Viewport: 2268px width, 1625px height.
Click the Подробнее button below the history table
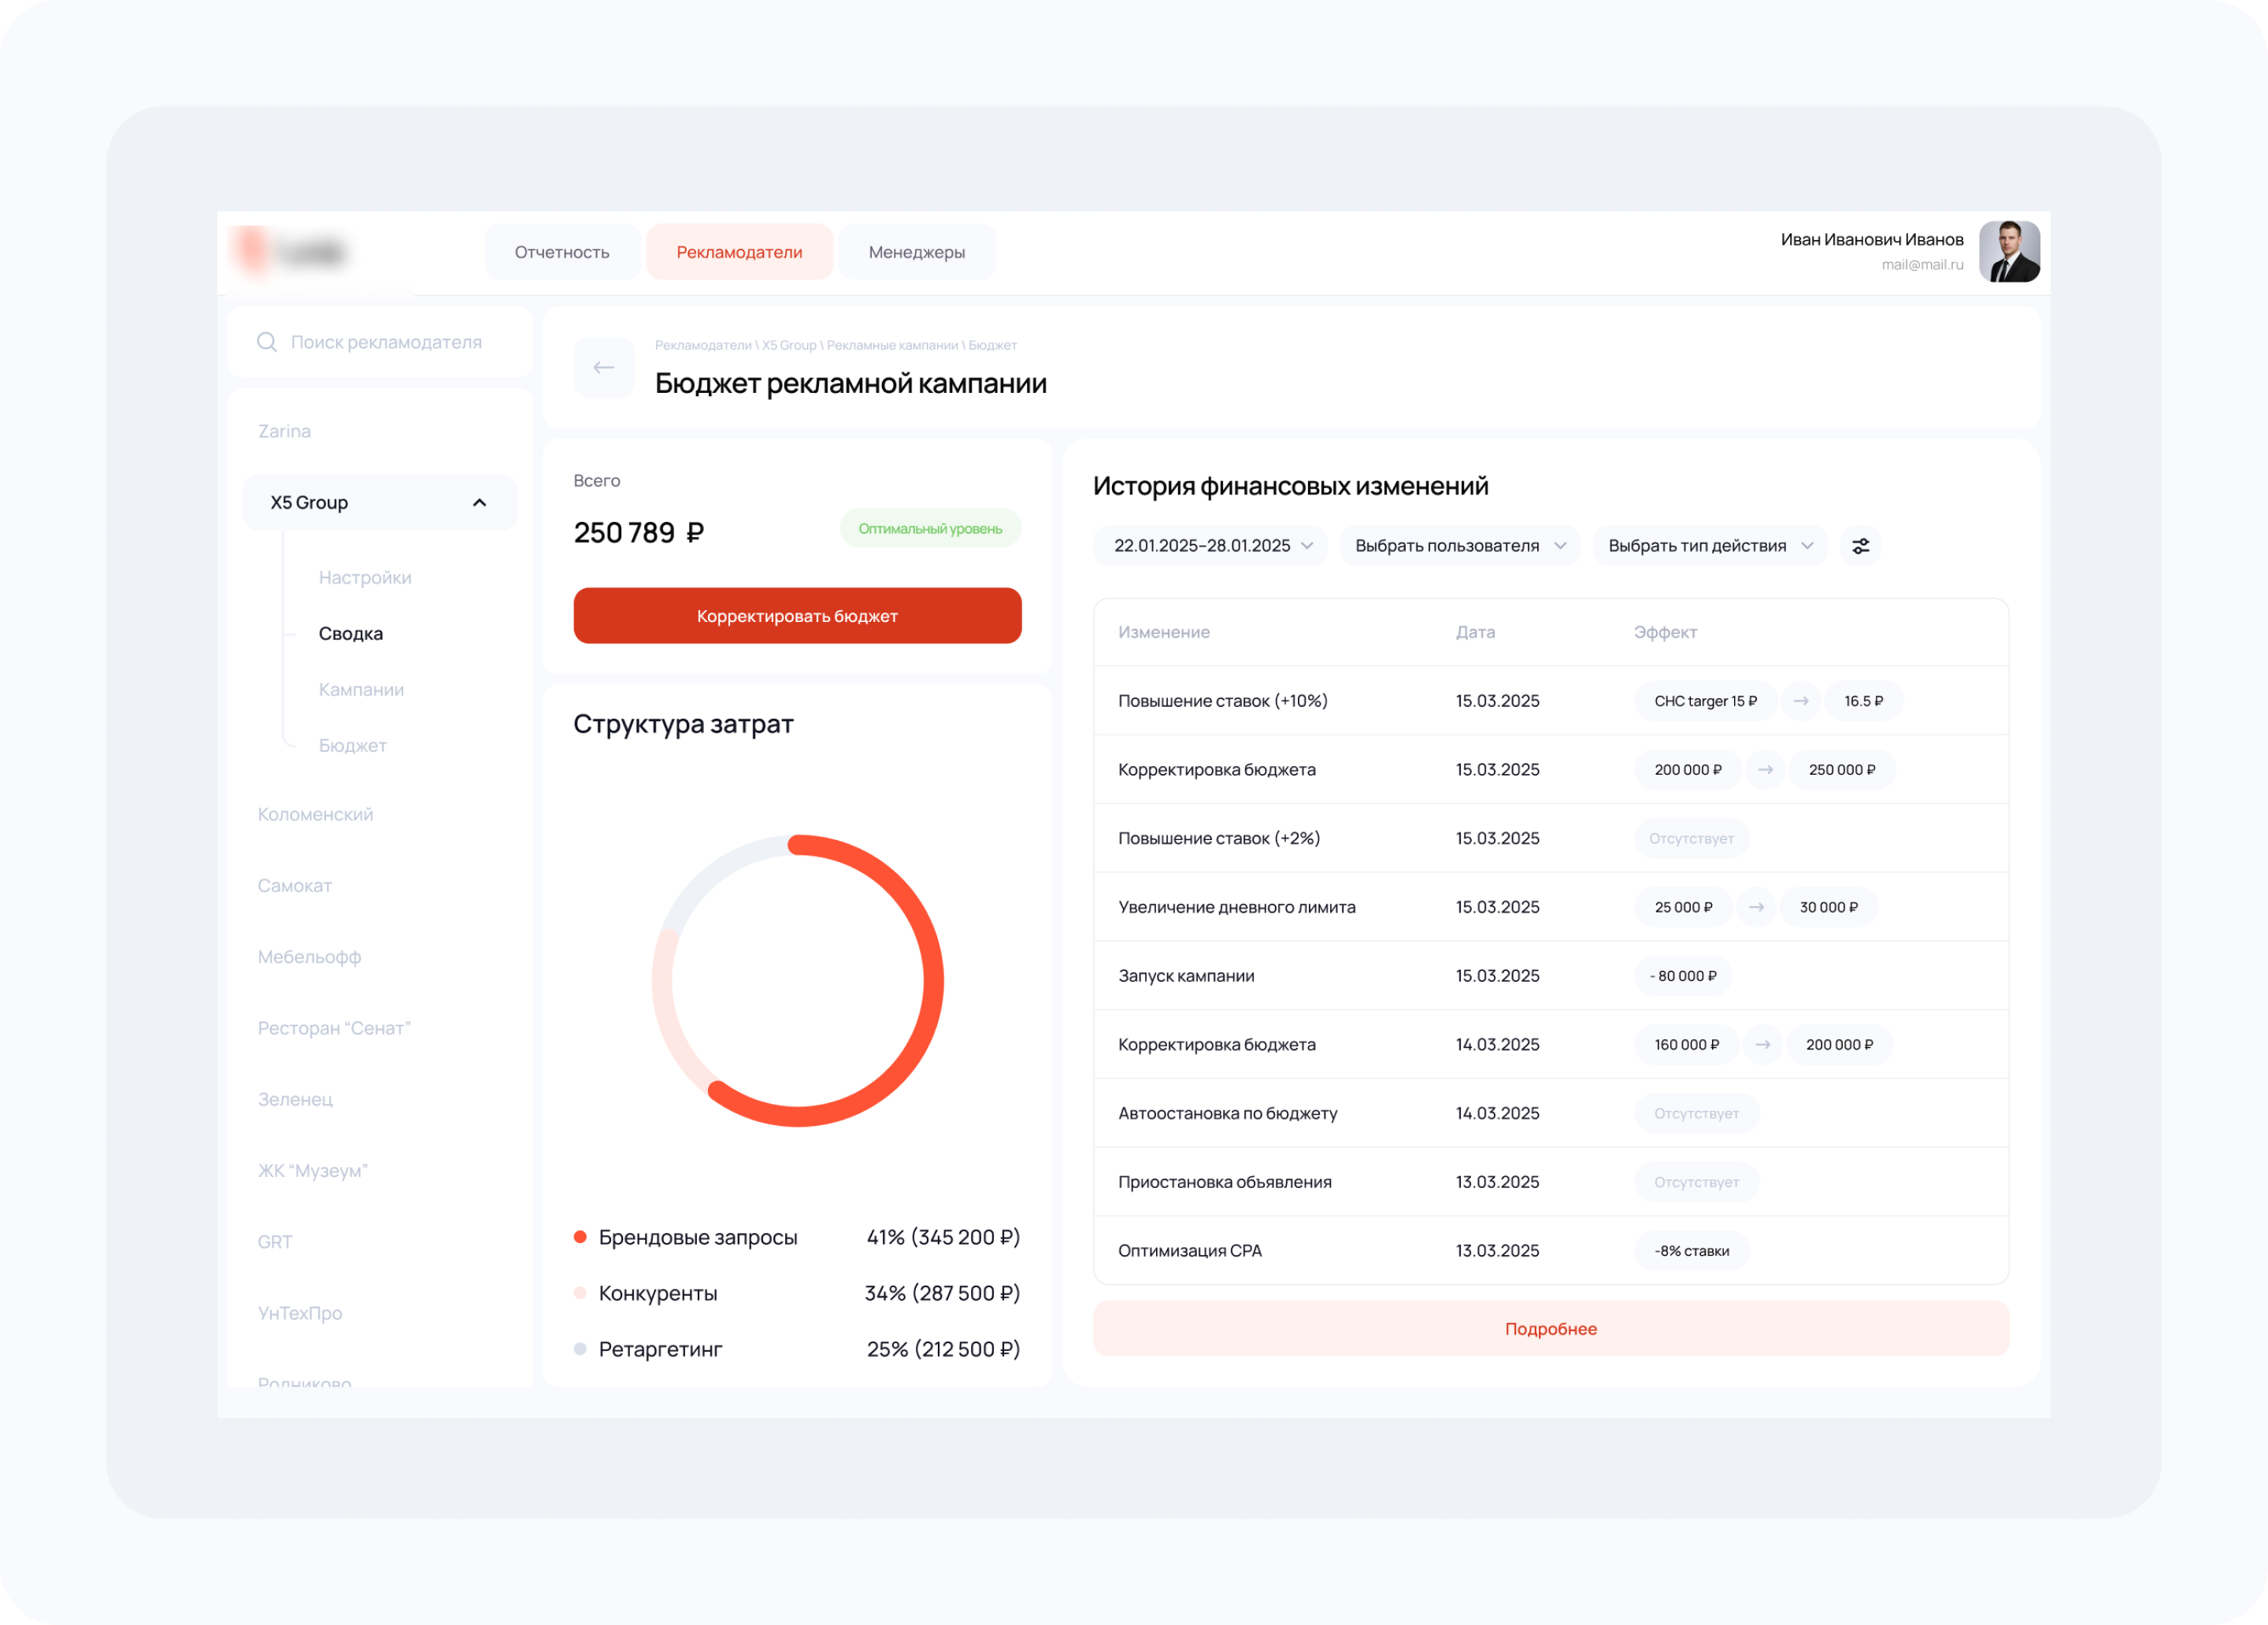(1551, 1328)
